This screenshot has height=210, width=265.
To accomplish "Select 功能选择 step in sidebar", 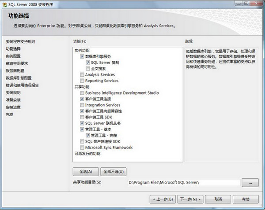I will (13, 49).
